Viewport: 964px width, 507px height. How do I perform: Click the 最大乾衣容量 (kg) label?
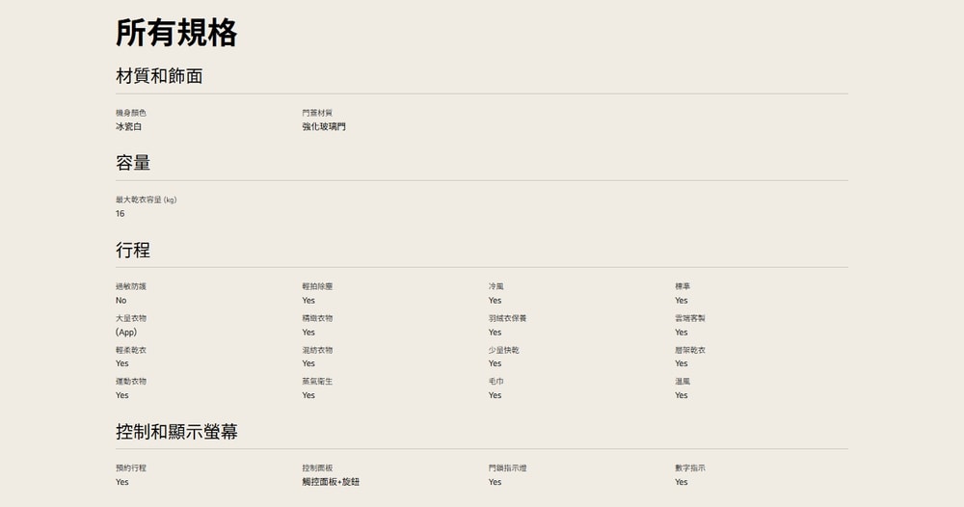click(146, 200)
